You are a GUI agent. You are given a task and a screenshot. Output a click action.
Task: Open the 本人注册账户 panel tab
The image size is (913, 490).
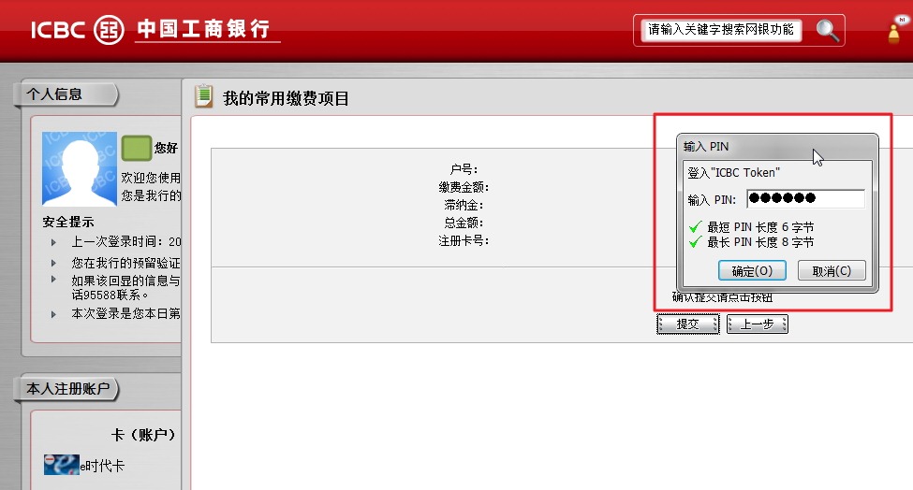(x=66, y=389)
